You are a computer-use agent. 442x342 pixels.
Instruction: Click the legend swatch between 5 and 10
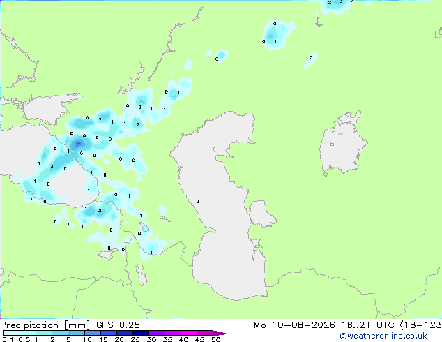click(76, 333)
